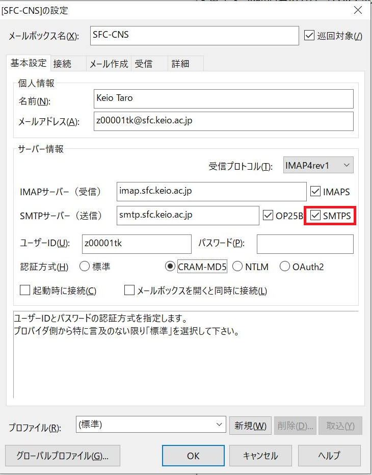The width and height of the screenshot is (372, 475).
Task: Click the 新規 profile button
Action: coord(250,425)
